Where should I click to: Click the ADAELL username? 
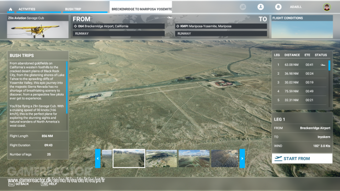point(296,7)
